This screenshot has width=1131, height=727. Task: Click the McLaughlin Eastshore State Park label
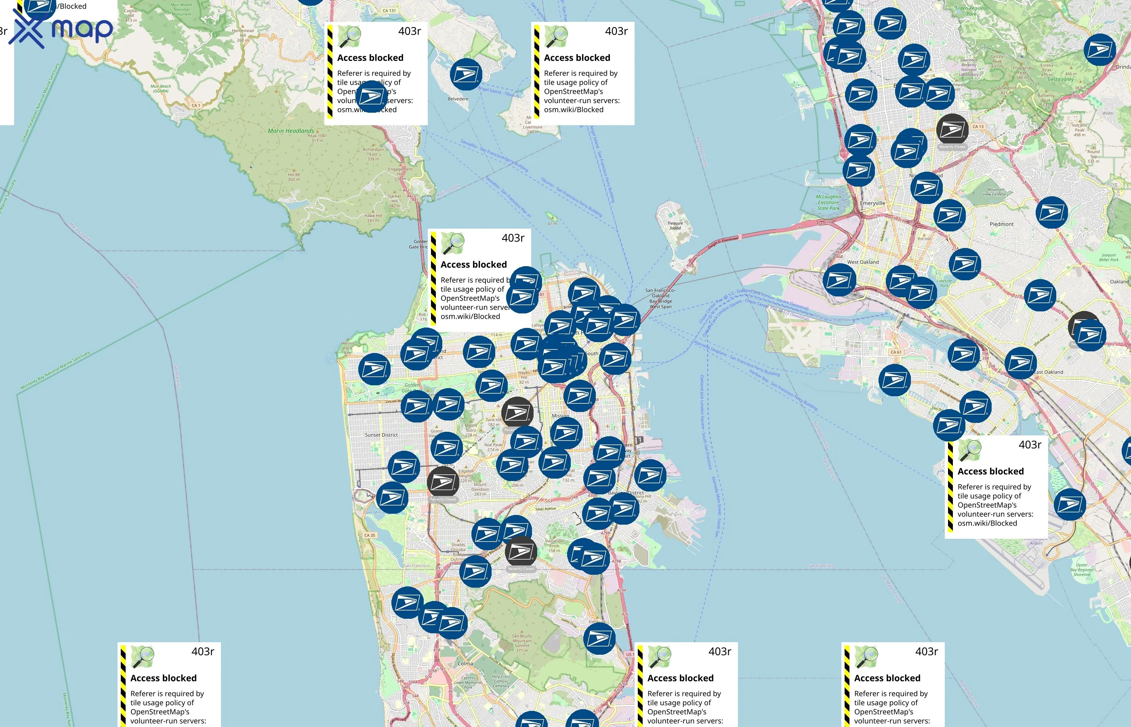pos(828,202)
